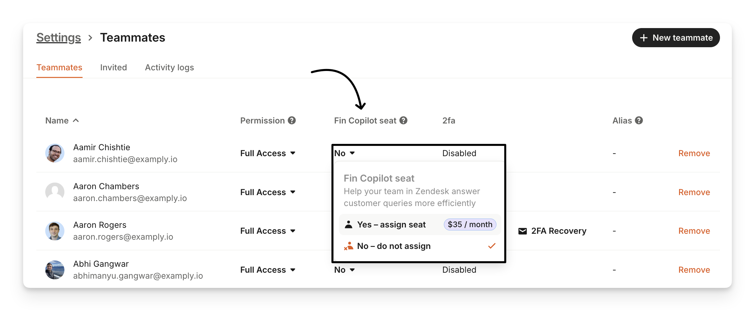Image resolution: width=755 pixels, height=311 pixels.
Task: Click the Fin Copilot seat help icon
Action: (x=403, y=121)
